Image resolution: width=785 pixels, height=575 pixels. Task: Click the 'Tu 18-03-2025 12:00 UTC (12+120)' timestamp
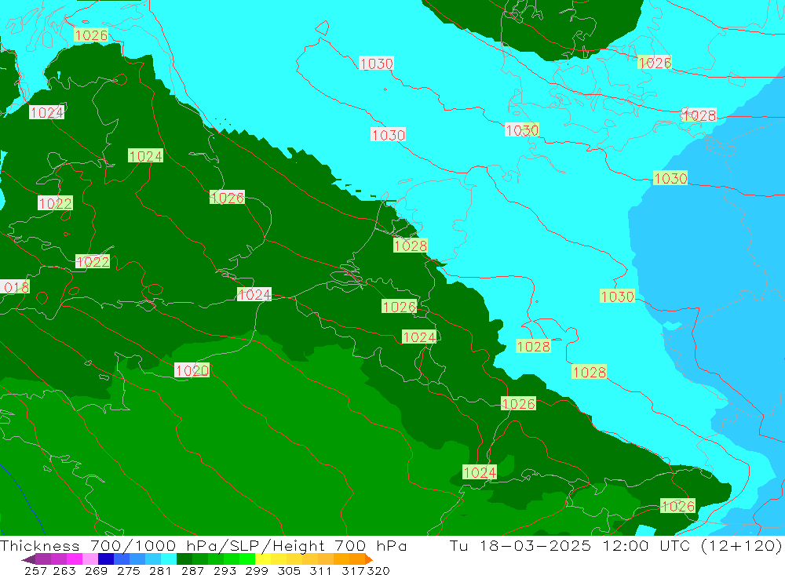pyautogui.click(x=615, y=545)
